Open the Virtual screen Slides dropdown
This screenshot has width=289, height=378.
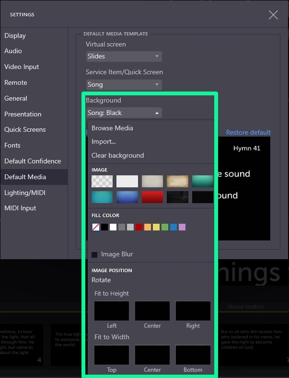[124, 57]
